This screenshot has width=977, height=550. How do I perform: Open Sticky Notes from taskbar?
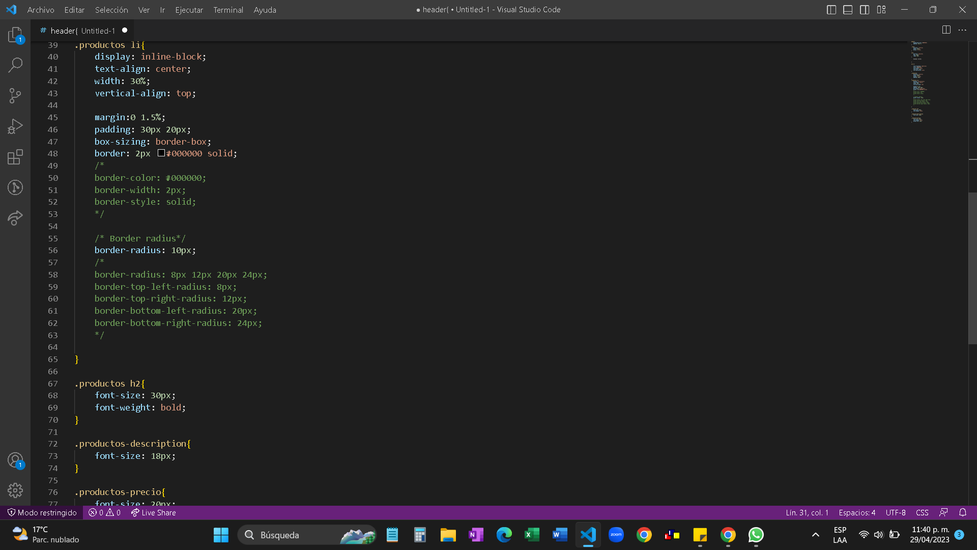coord(700,535)
